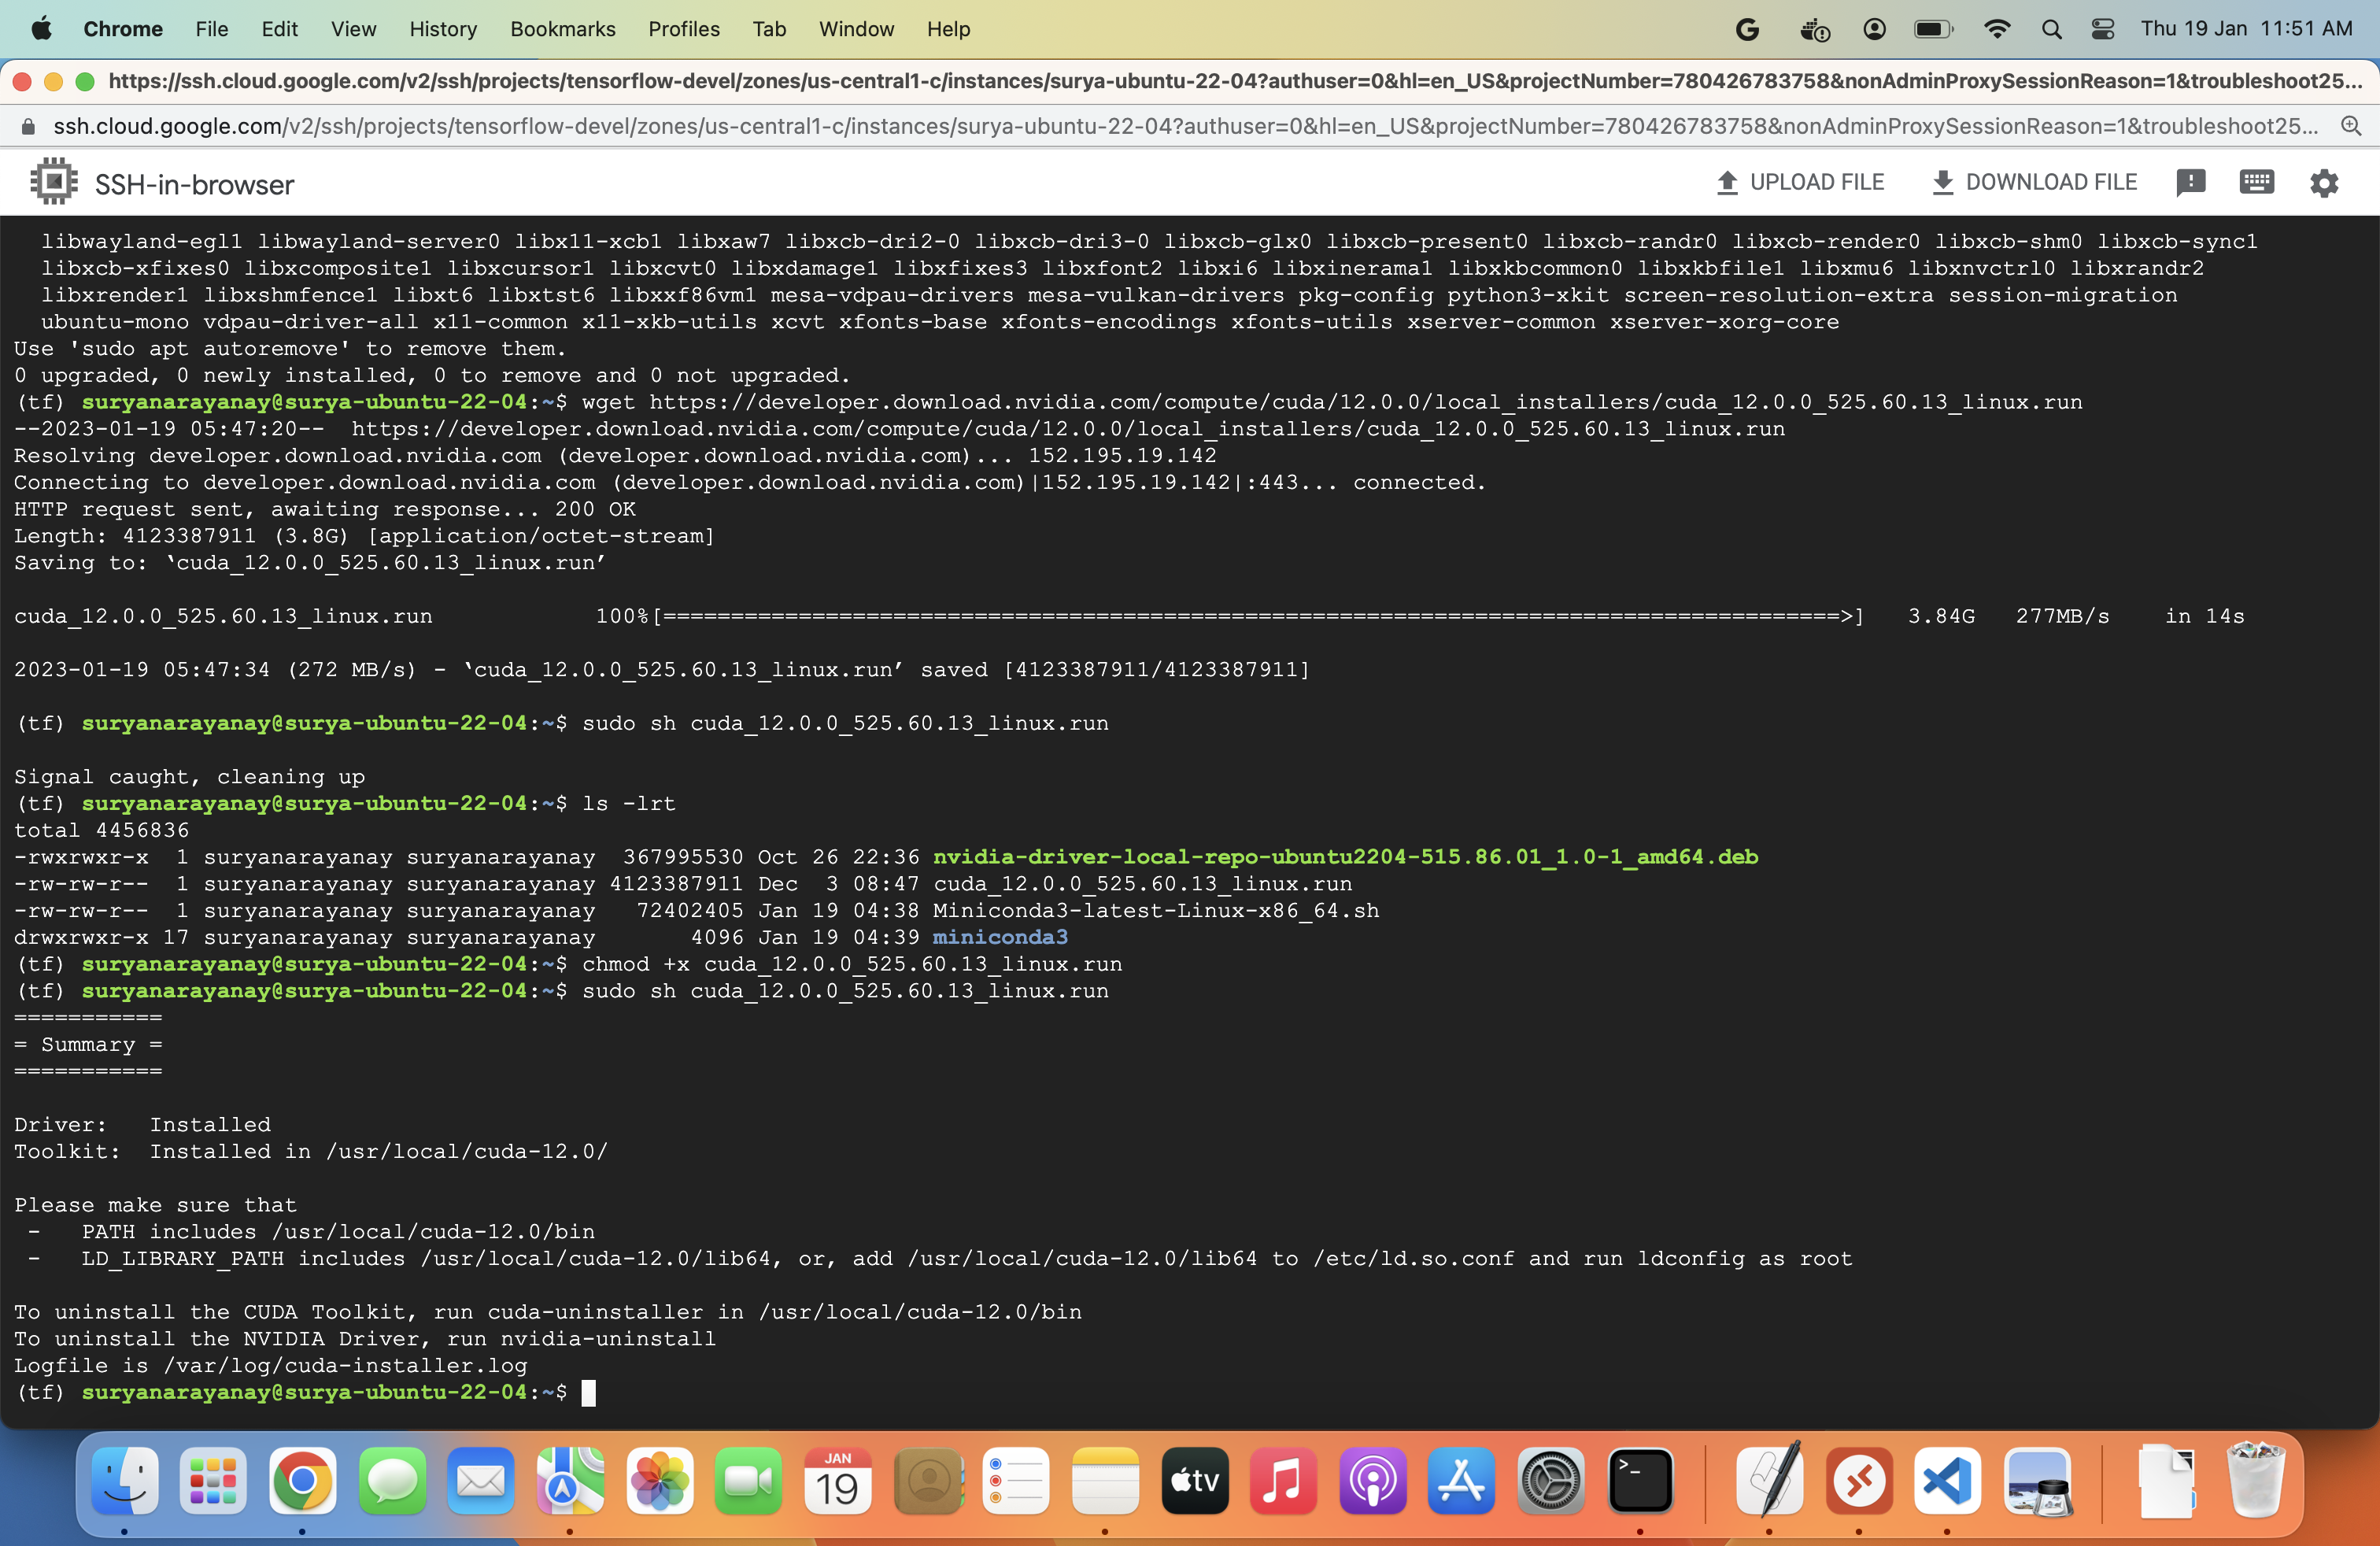Open the History menu
Viewport: 2380px width, 1546px height.
442,29
